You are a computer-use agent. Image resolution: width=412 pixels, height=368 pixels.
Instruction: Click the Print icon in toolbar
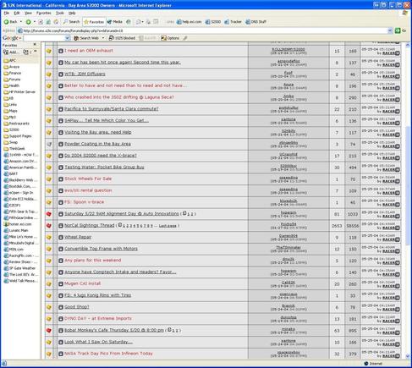pyautogui.click(x=148, y=22)
